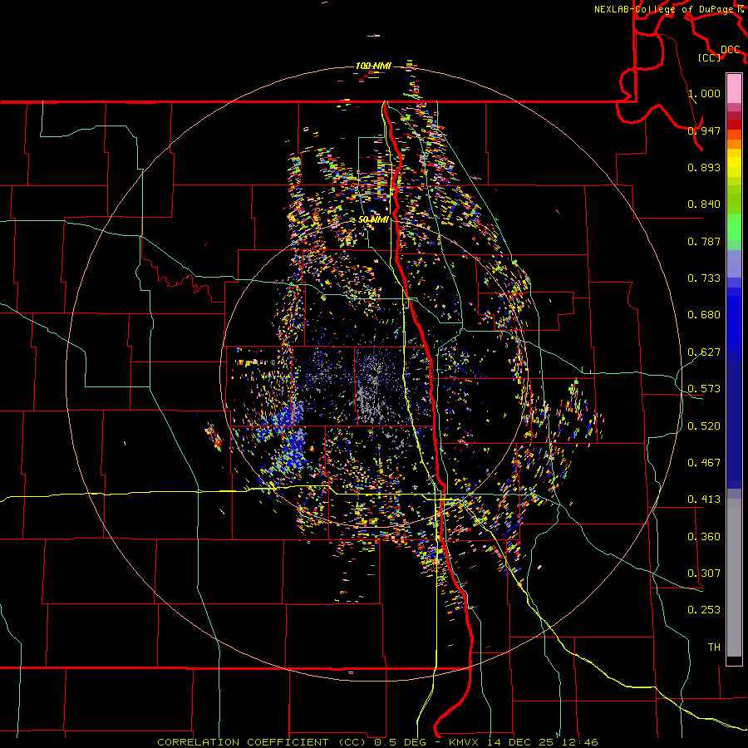Click the [CC] label above the color scale

[x=710, y=57]
